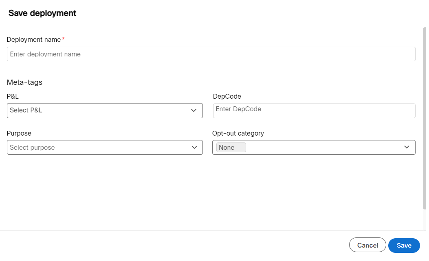The height and width of the screenshot is (261, 429).
Task: Select the None chip in Opt-out category
Action: pyautogui.click(x=230, y=147)
